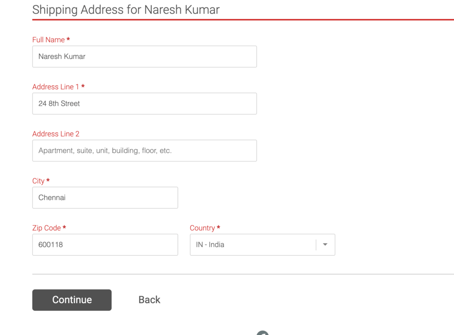Click the Zip Code label
This screenshot has width=454, height=335.
pyautogui.click(x=46, y=228)
